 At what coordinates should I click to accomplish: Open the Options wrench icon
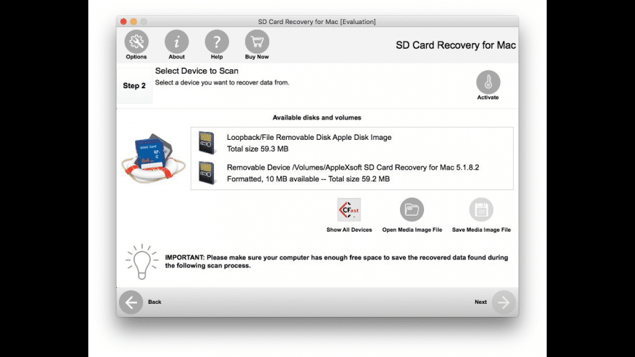pos(136,42)
